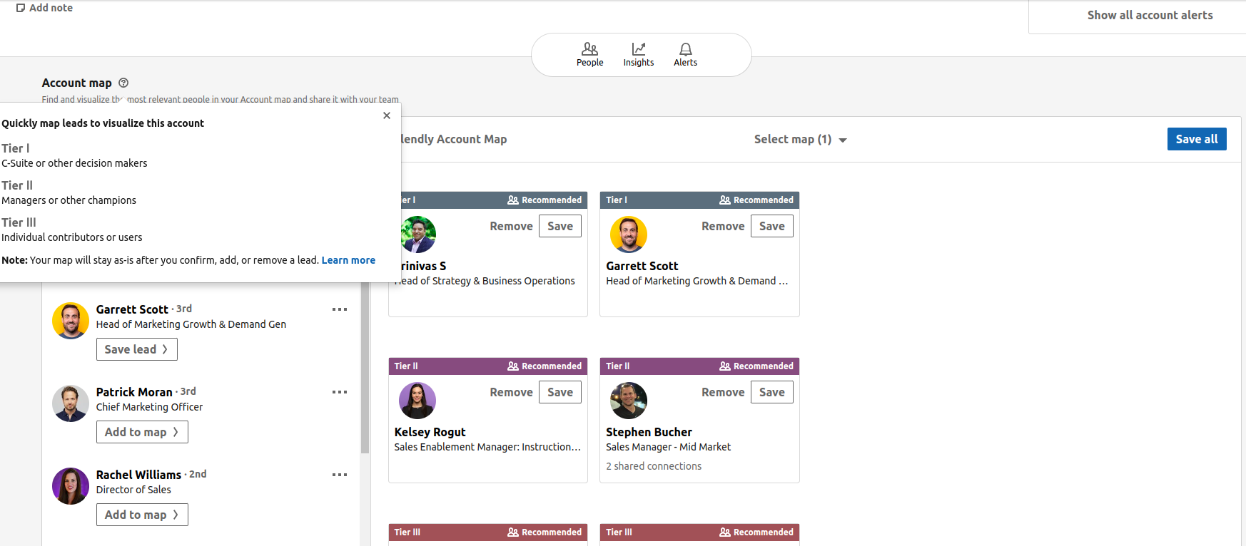The width and height of the screenshot is (1246, 546).
Task: Expand Save lead for Garrett Scott
Action: coord(137,349)
